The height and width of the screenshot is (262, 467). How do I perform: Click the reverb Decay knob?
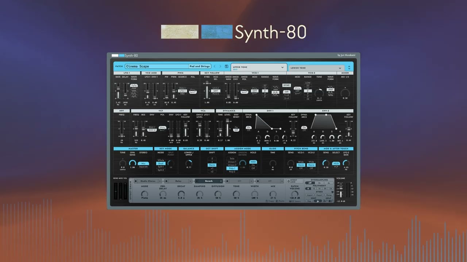(x=181, y=194)
